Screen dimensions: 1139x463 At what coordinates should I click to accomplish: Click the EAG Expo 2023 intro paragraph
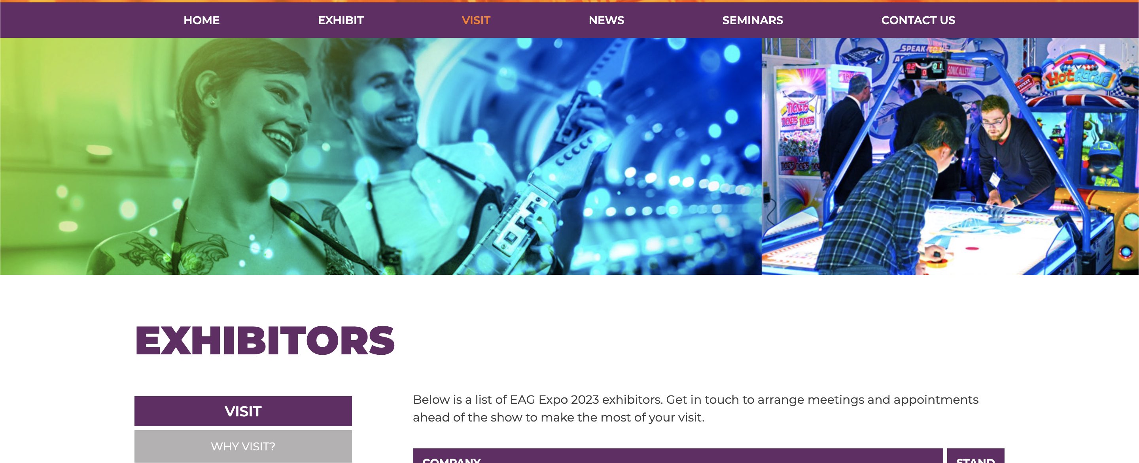point(696,408)
